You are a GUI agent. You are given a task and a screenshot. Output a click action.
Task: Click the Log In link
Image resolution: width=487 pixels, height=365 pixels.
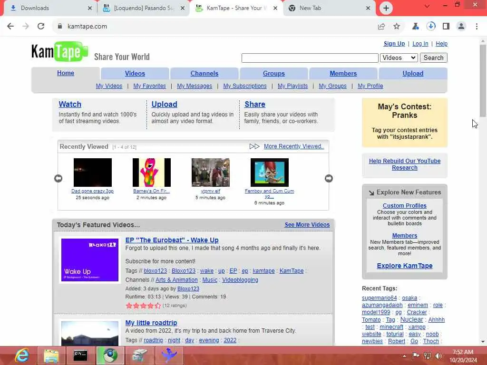point(420,44)
